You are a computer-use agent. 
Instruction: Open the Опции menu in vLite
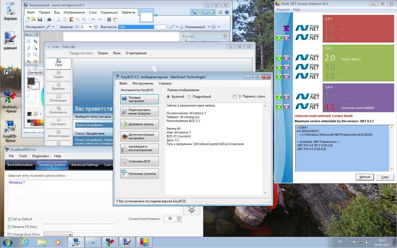coord(103,53)
